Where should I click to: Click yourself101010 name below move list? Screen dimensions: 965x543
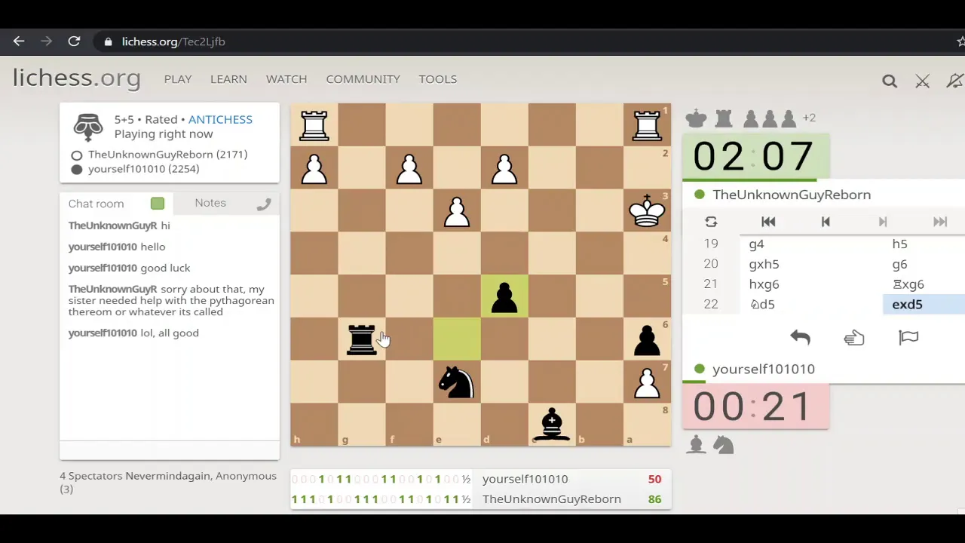[x=764, y=369]
